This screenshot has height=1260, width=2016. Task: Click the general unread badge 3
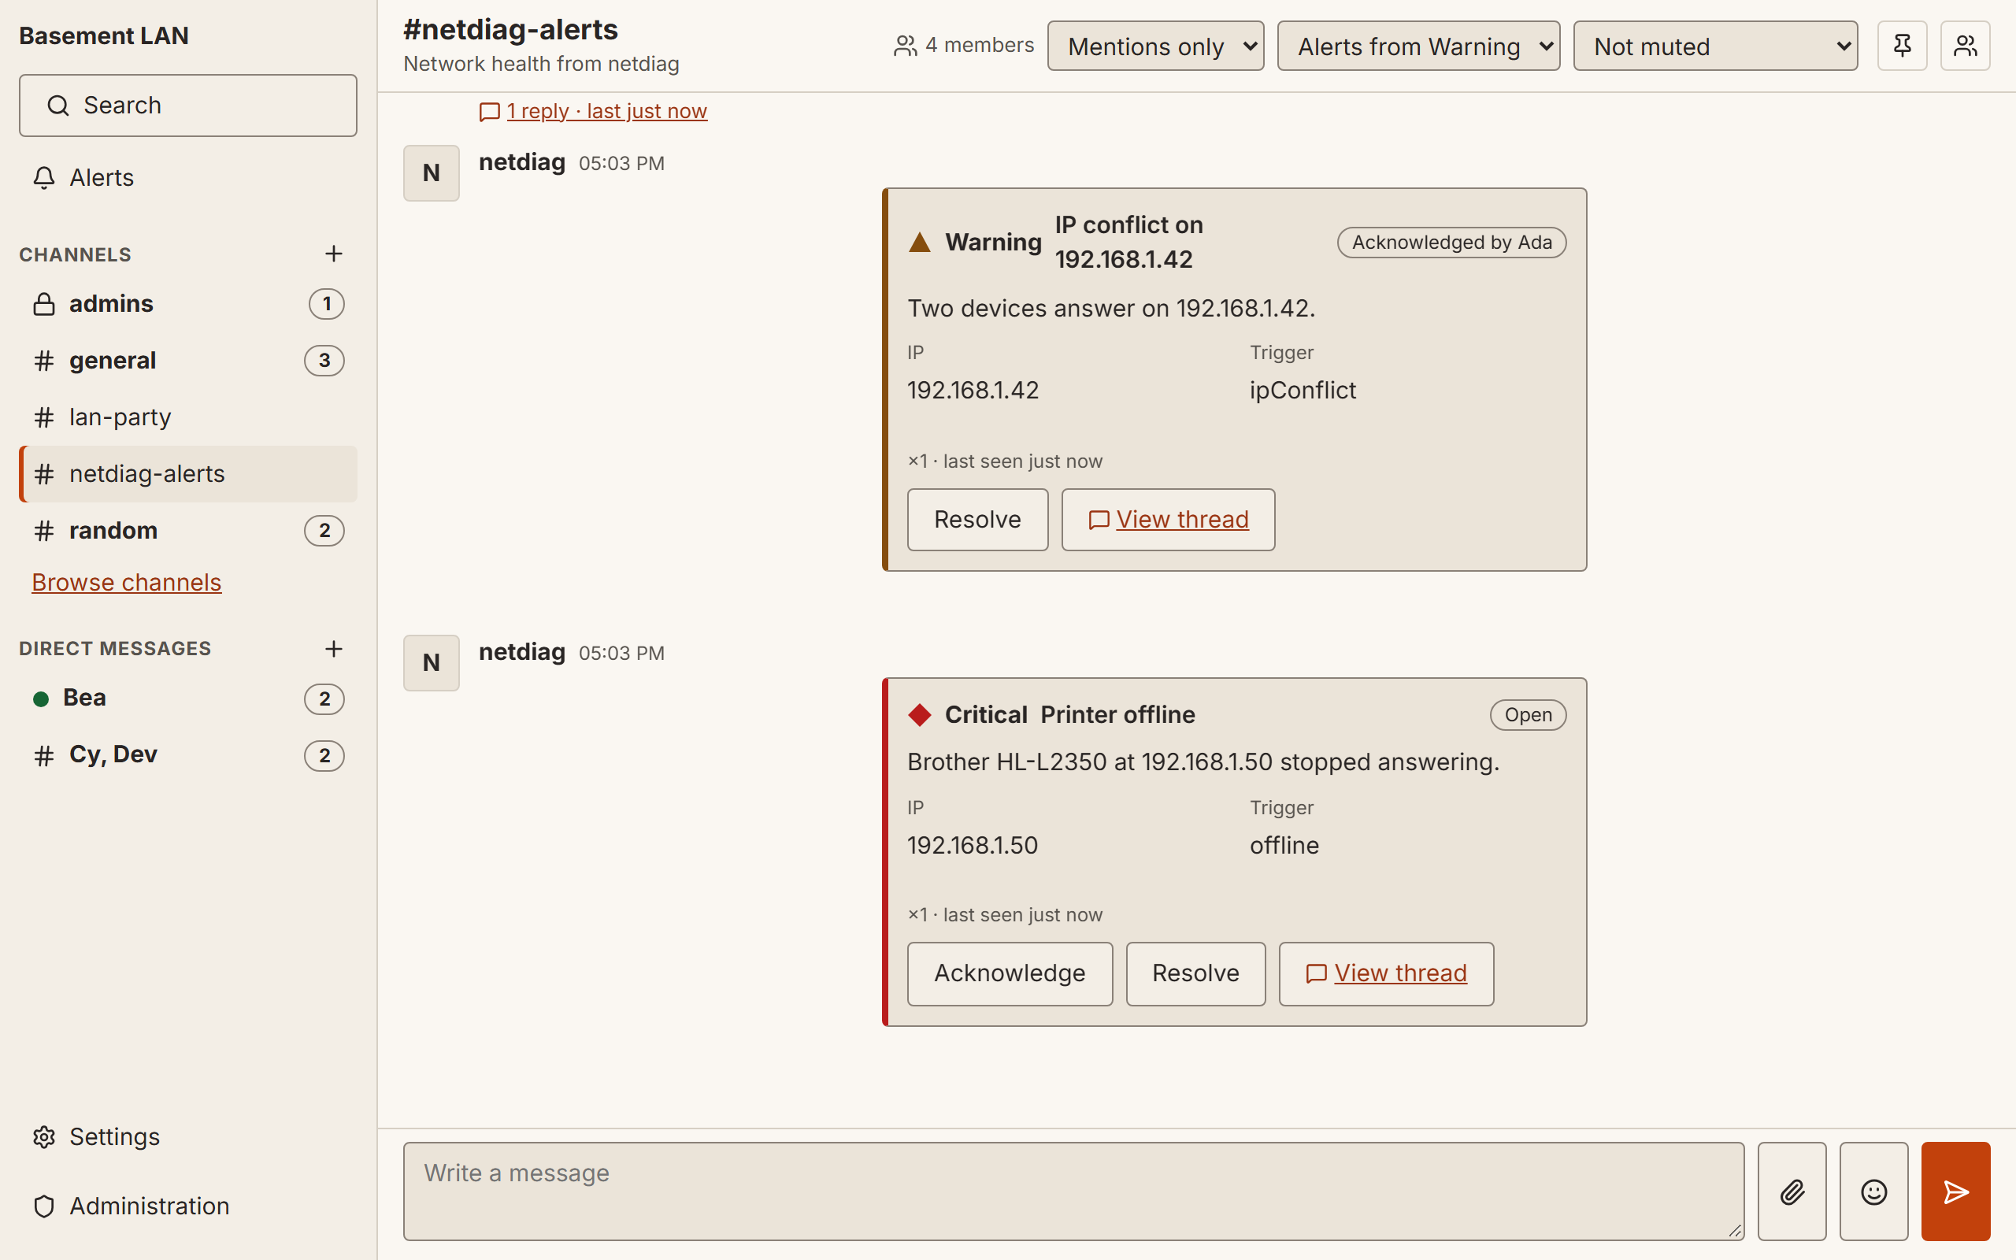(x=324, y=361)
